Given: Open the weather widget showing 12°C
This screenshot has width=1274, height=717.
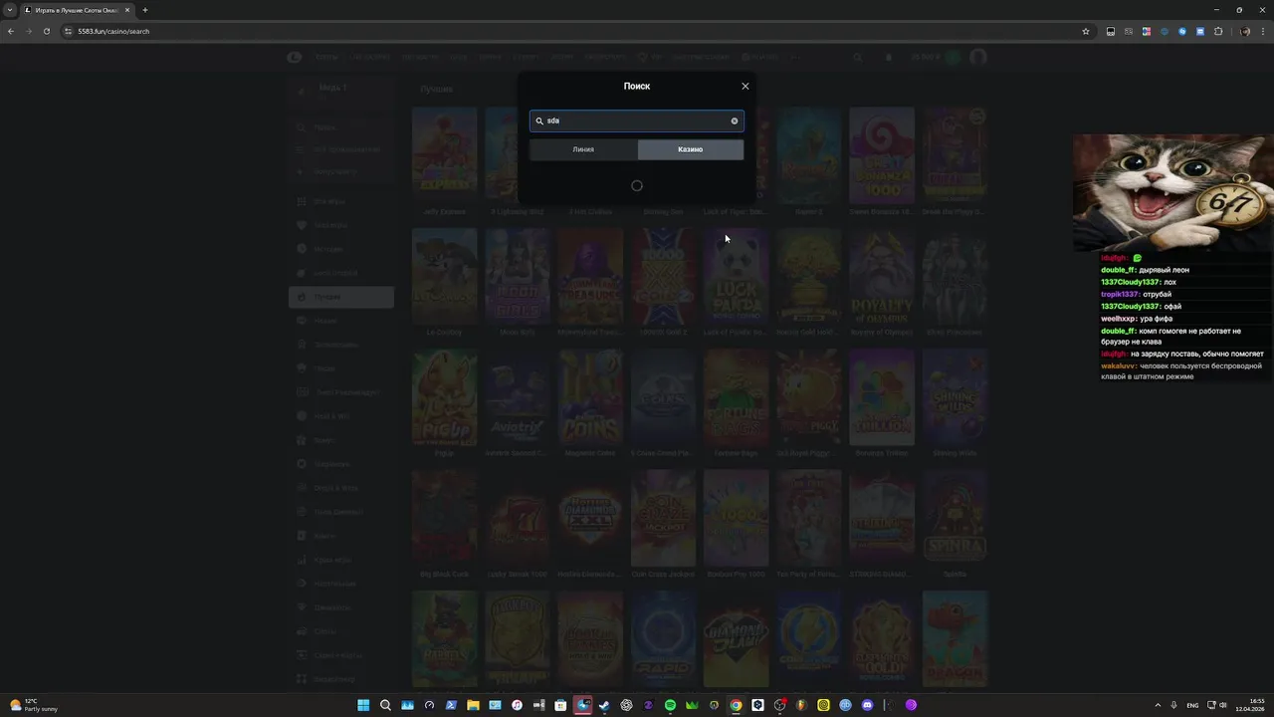Looking at the screenshot, I should (x=34, y=705).
